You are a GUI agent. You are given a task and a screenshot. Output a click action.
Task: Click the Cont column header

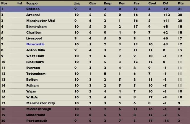point(152,3)
